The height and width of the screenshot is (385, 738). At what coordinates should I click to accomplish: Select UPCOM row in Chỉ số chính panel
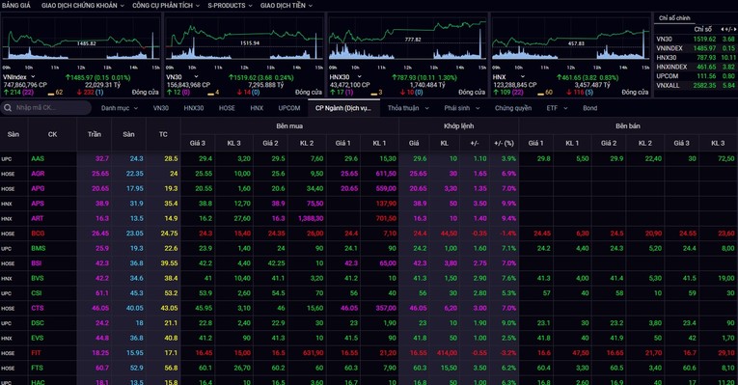[696, 76]
